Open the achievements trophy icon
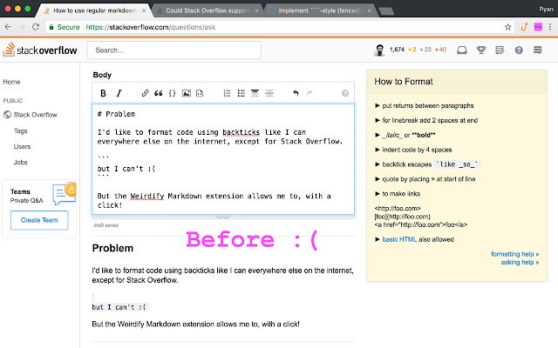Viewport: 558px width, 348px height. click(x=481, y=50)
